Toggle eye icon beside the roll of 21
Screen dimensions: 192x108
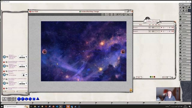[7, 83]
